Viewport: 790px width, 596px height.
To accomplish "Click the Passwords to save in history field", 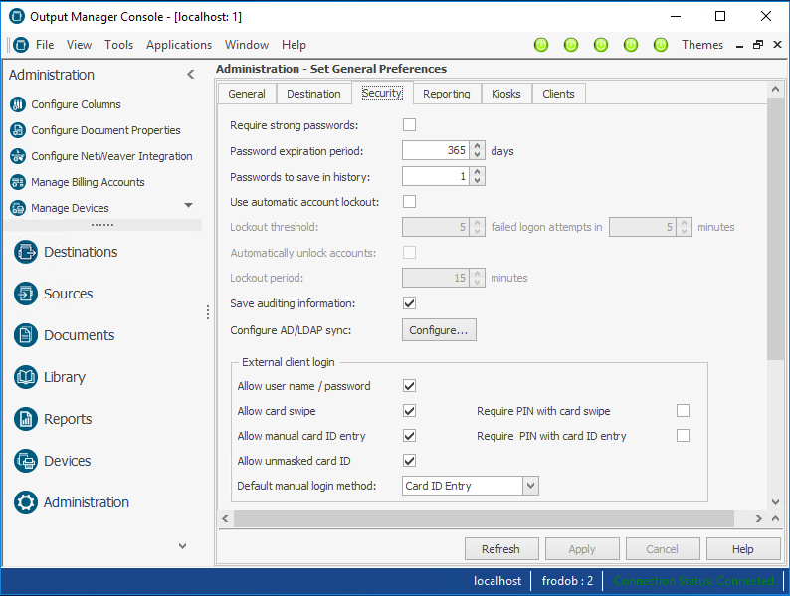I will pos(436,176).
